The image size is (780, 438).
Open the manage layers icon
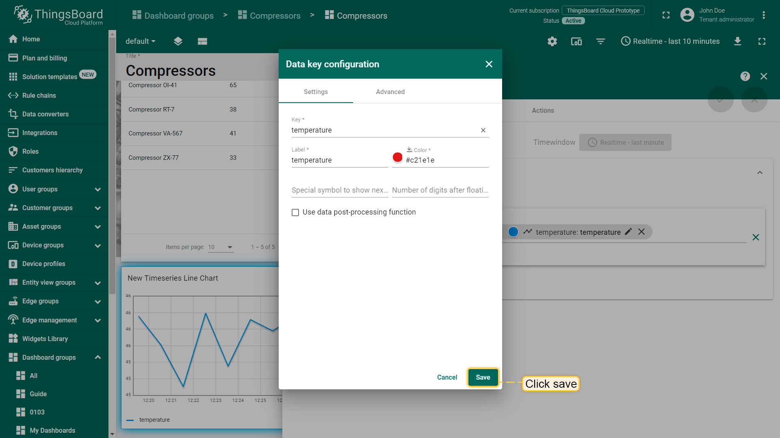[x=178, y=41]
